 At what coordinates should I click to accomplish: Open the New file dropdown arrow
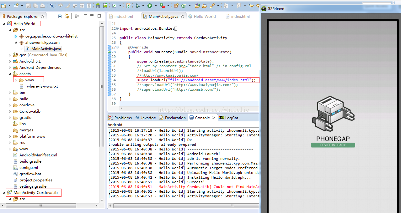(9, 6)
